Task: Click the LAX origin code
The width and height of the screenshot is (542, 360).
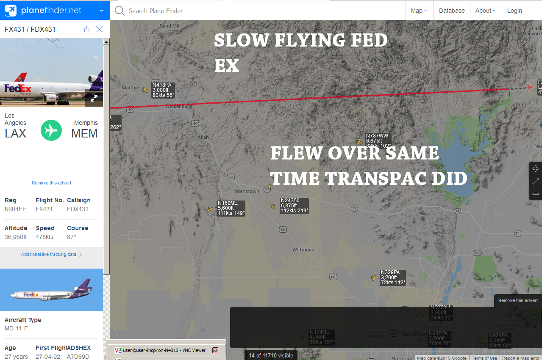Action: (15, 134)
